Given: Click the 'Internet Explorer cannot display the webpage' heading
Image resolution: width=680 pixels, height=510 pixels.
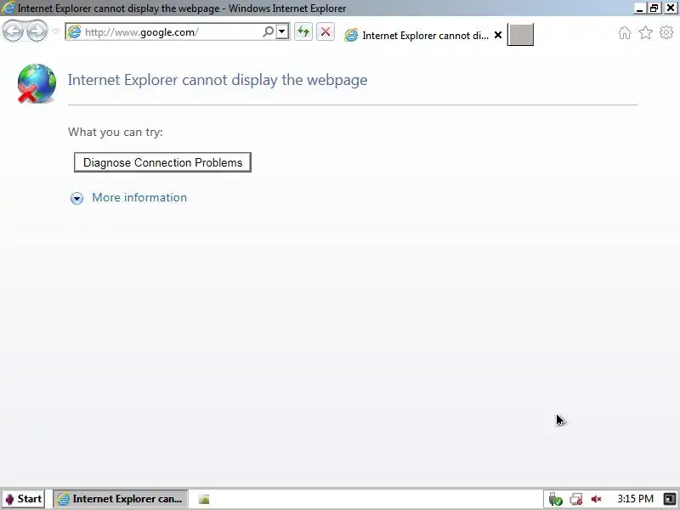Looking at the screenshot, I should (218, 80).
